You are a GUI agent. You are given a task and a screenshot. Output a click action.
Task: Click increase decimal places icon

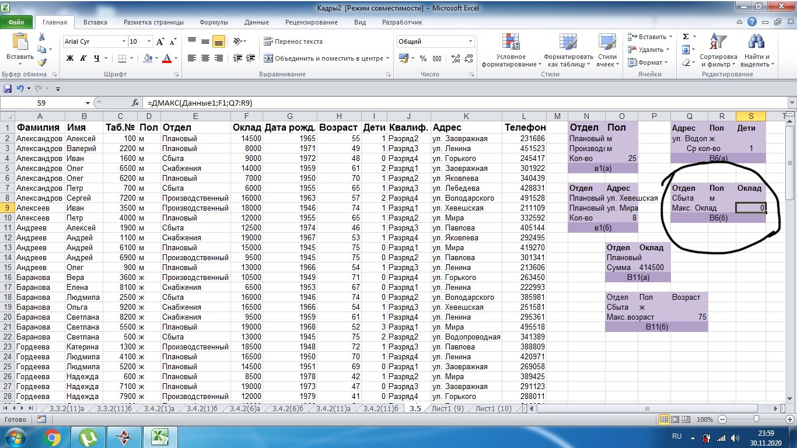[x=454, y=58]
